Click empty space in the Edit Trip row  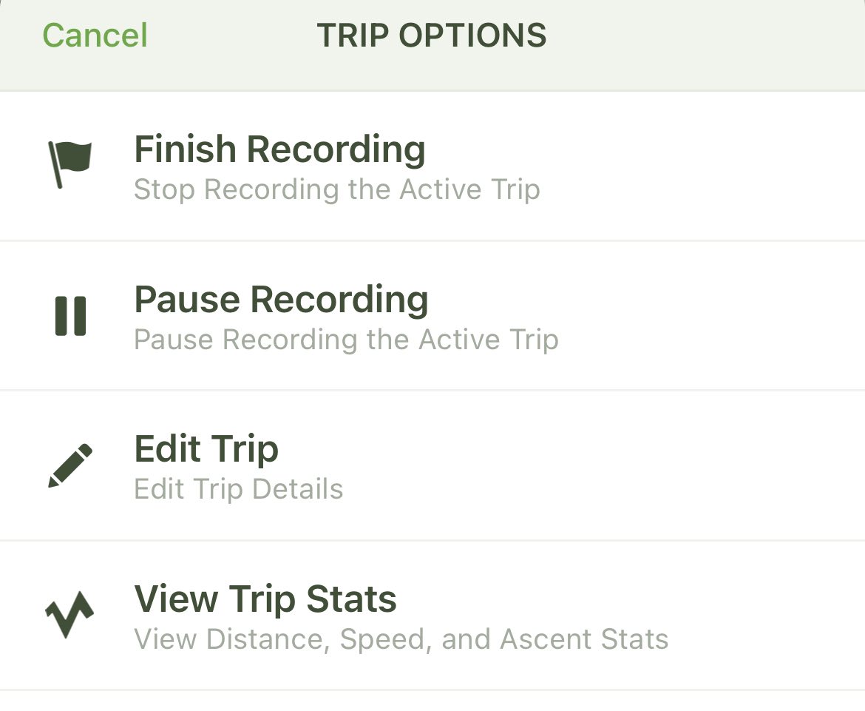[607, 465]
